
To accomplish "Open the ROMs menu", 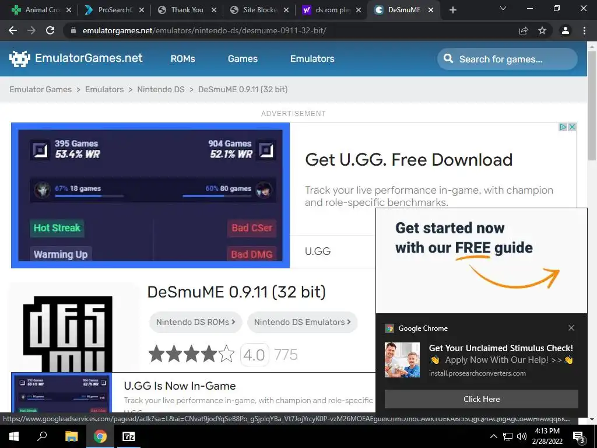I will point(182,59).
